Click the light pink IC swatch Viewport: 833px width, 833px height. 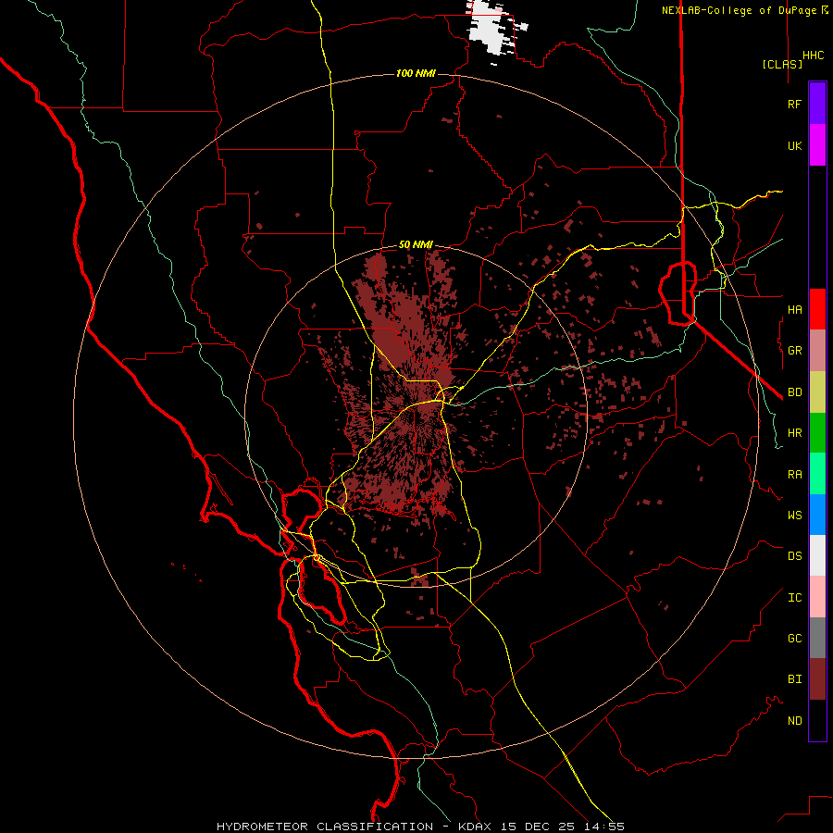click(x=817, y=597)
